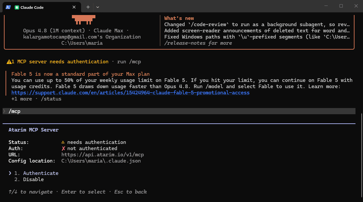Click the 'Auth:' label
Screen dimensions: 363x202
(x=16, y=148)
